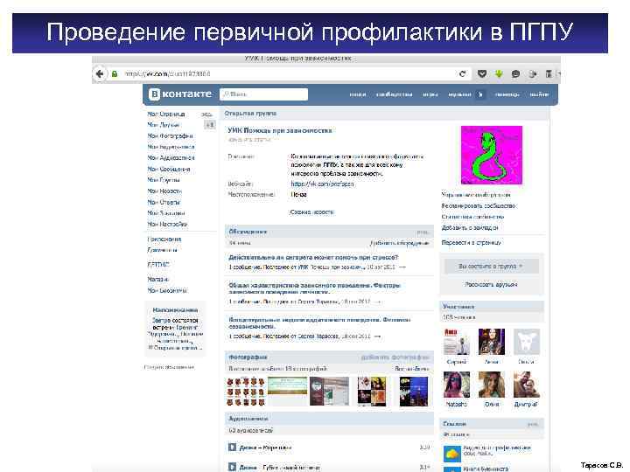Open 'Мои Новости' in left sidebar
The image size is (630, 472).
point(164,191)
